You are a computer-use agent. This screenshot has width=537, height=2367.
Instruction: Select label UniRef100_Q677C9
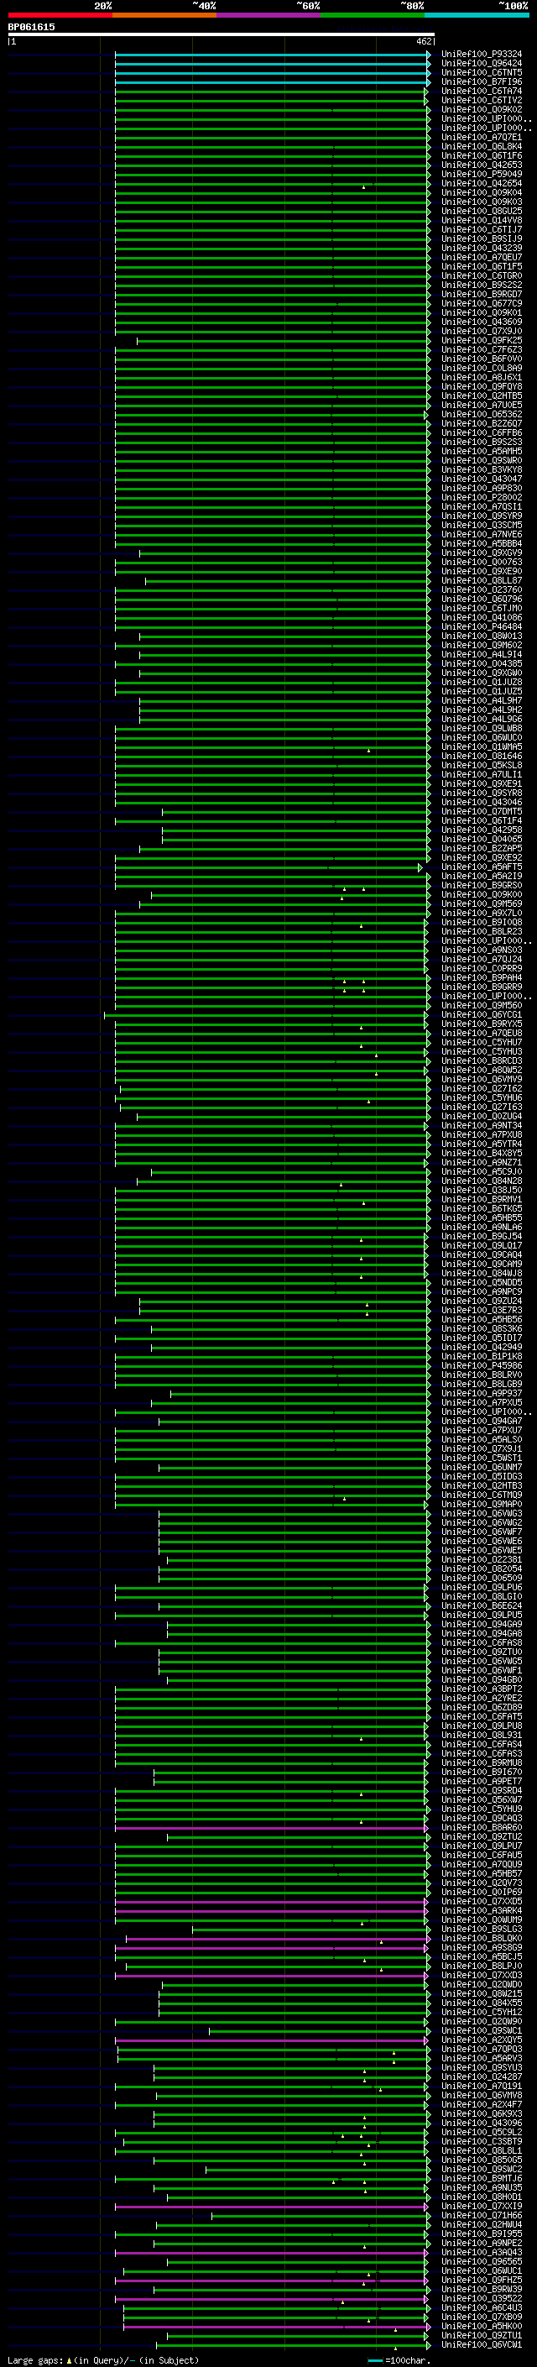pos(482,303)
